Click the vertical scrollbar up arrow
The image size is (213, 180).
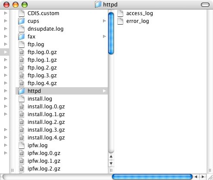[111, 156]
